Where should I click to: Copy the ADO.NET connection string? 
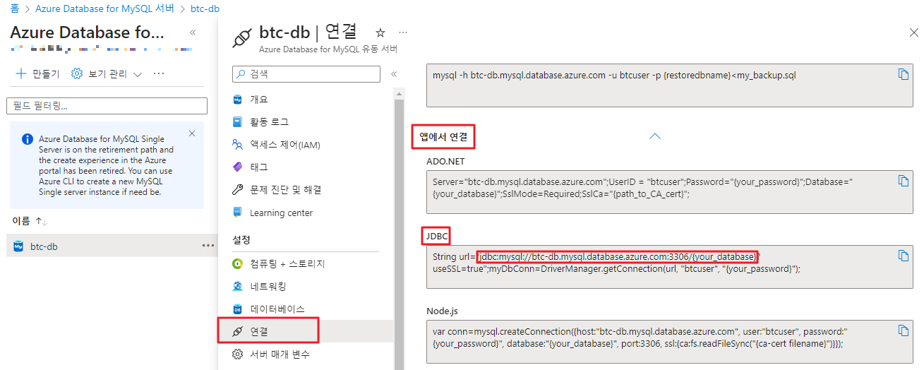[x=903, y=181]
